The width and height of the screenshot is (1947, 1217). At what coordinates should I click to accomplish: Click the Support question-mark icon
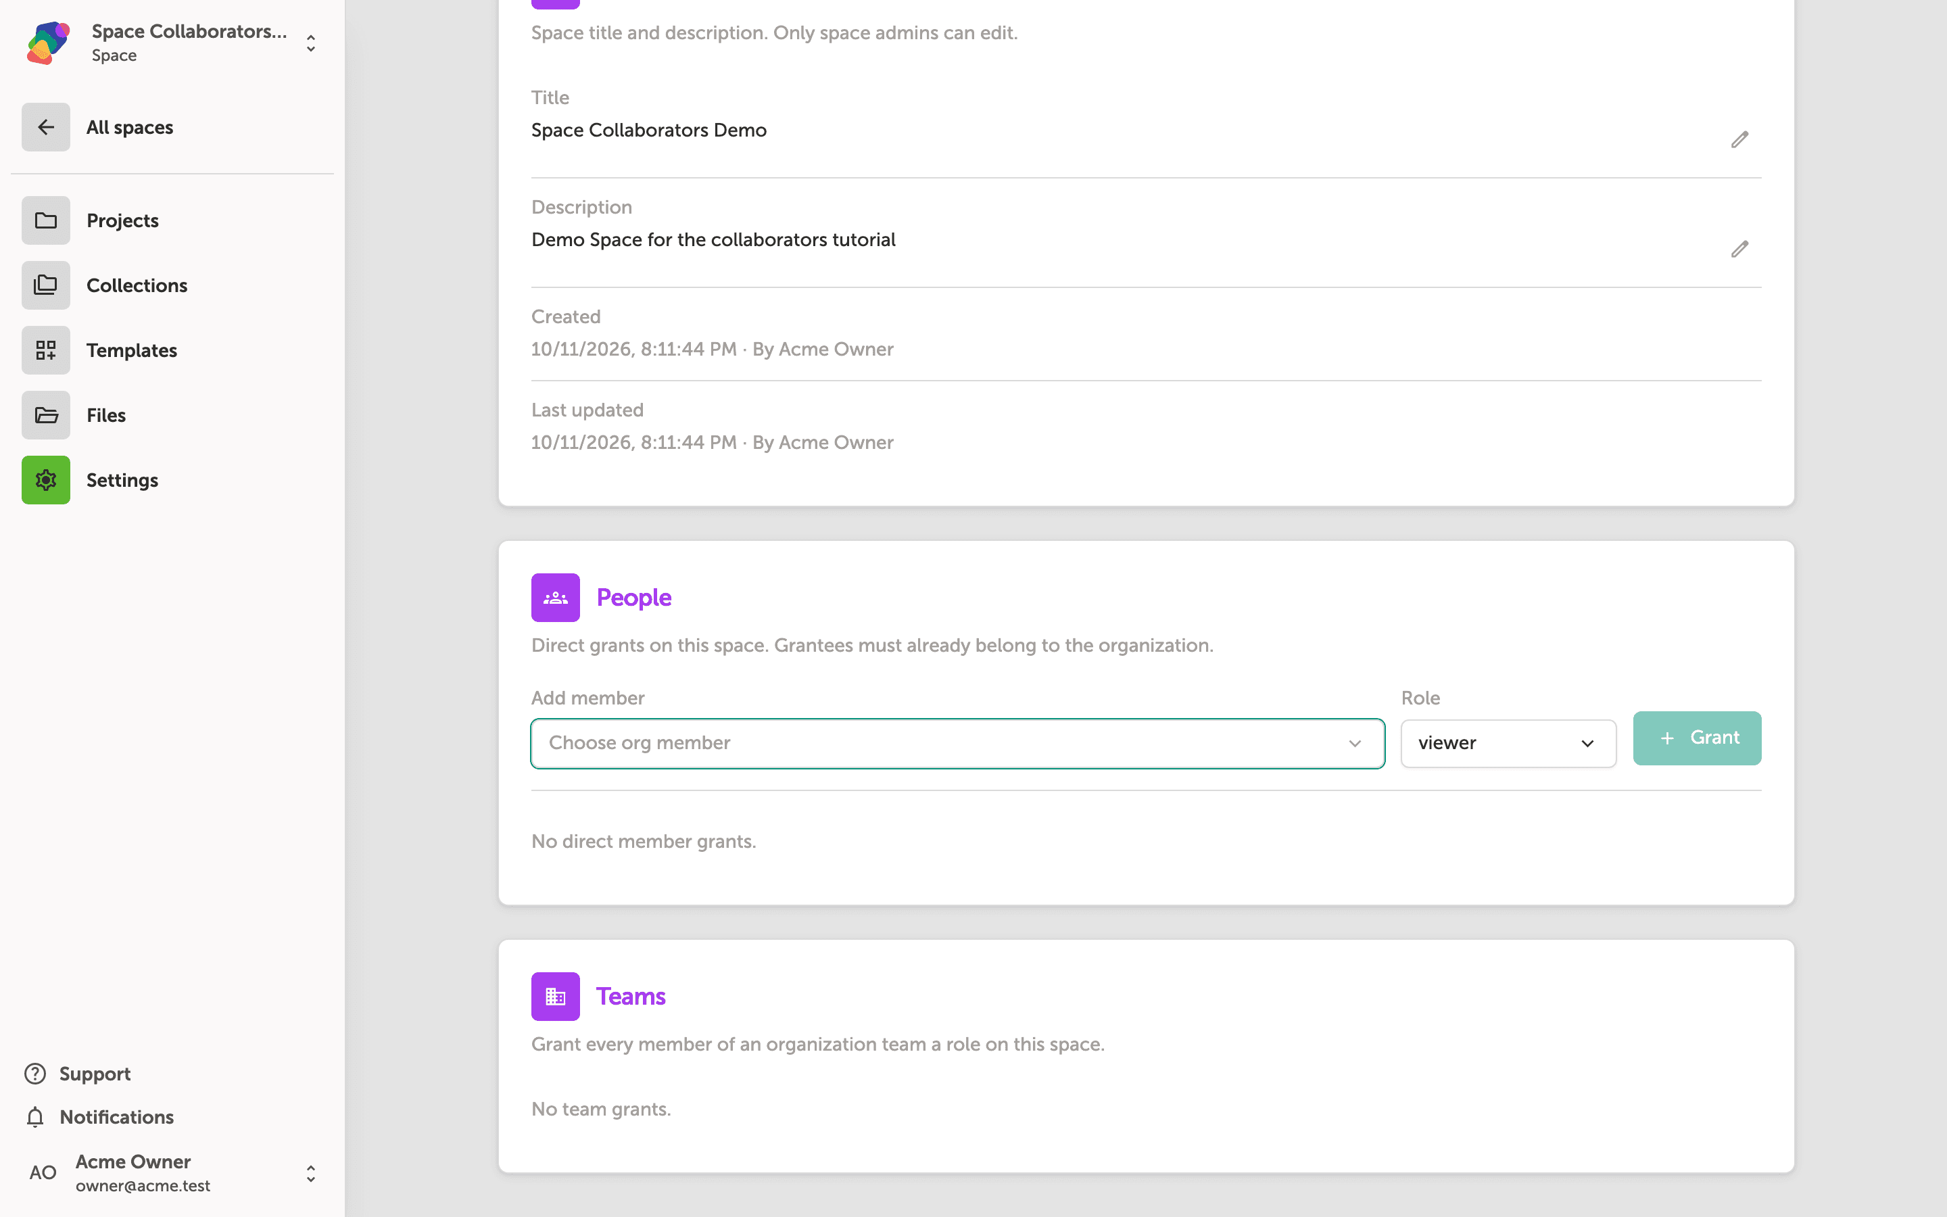(34, 1074)
